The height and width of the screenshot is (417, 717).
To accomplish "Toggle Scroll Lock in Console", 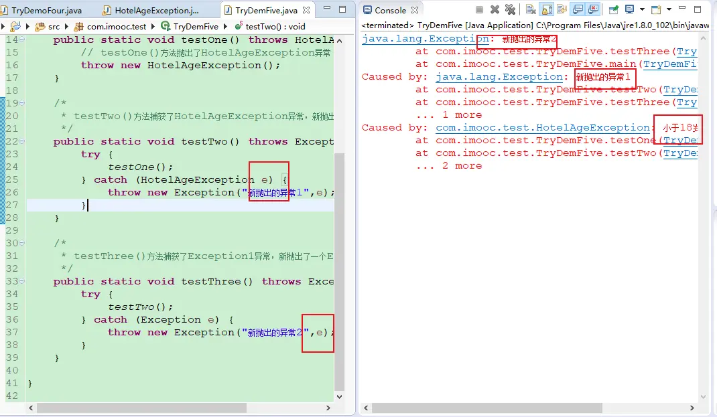I will tap(546, 10).
